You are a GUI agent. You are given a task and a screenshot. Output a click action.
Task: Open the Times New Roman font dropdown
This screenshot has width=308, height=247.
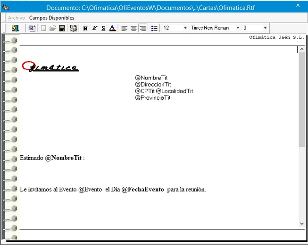click(x=237, y=28)
